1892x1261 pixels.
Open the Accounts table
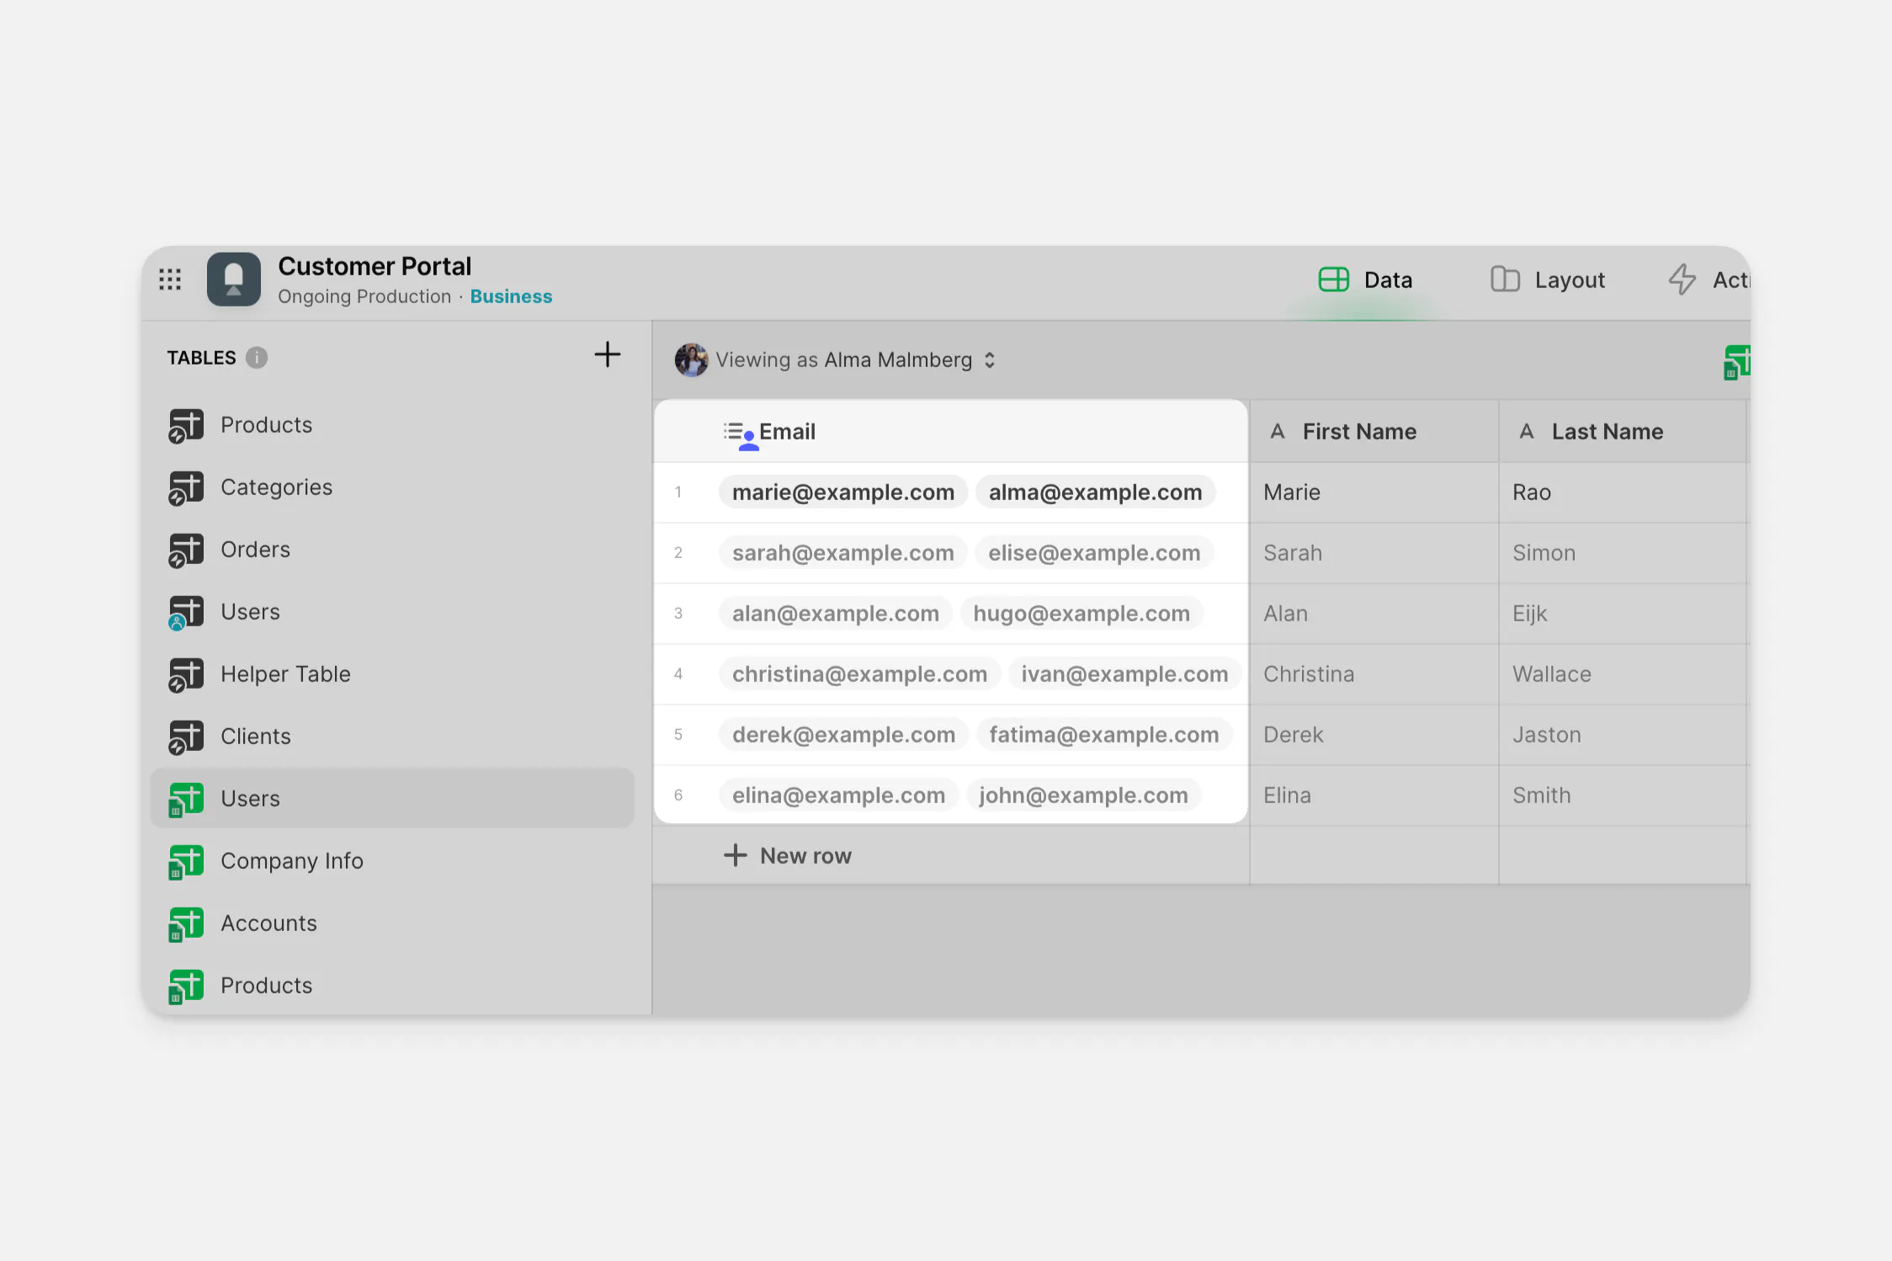click(268, 923)
